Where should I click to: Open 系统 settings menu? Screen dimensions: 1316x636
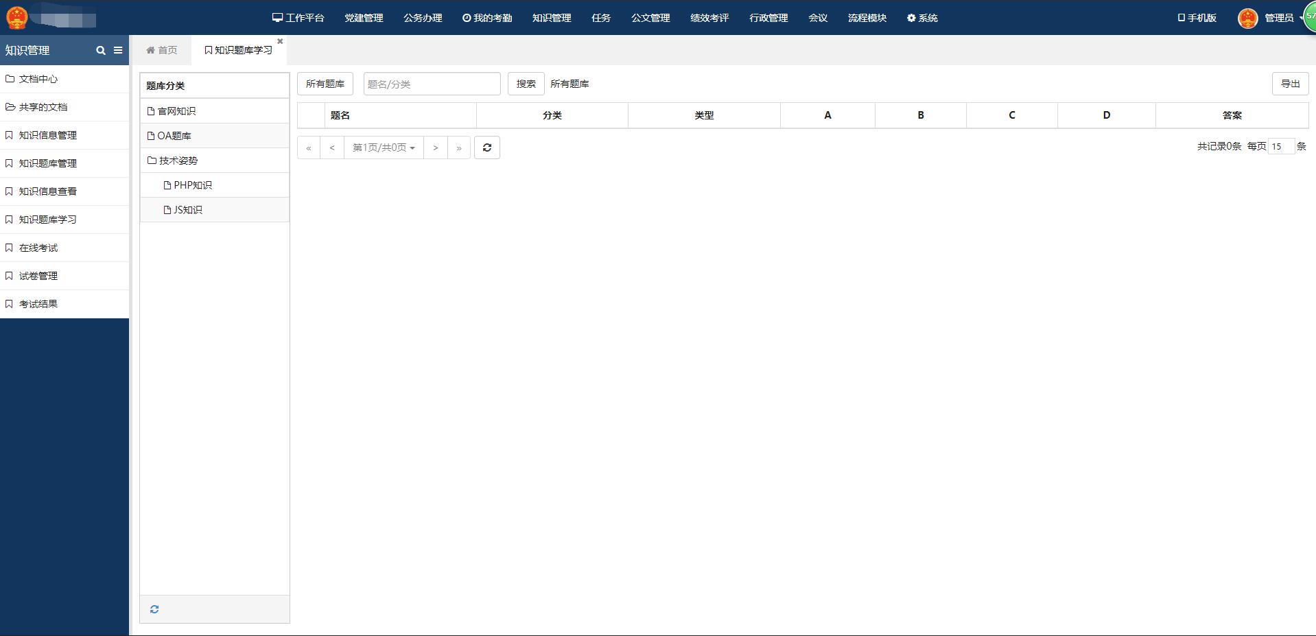(922, 18)
